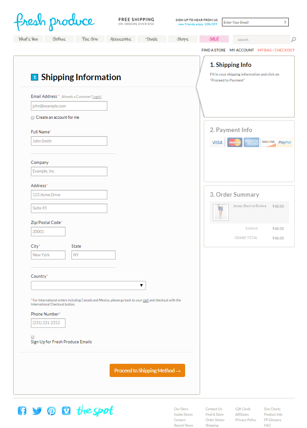Open My Bag / Checkout link
This screenshot has width=307, height=428.
click(276, 50)
